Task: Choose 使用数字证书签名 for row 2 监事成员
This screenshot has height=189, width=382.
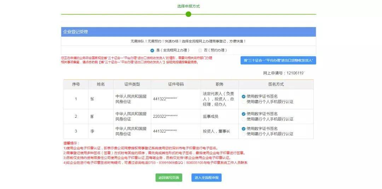Action: [244, 114]
